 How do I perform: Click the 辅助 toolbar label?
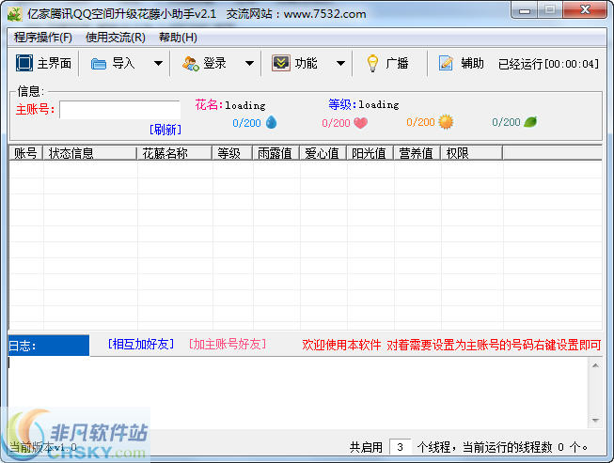(472, 63)
